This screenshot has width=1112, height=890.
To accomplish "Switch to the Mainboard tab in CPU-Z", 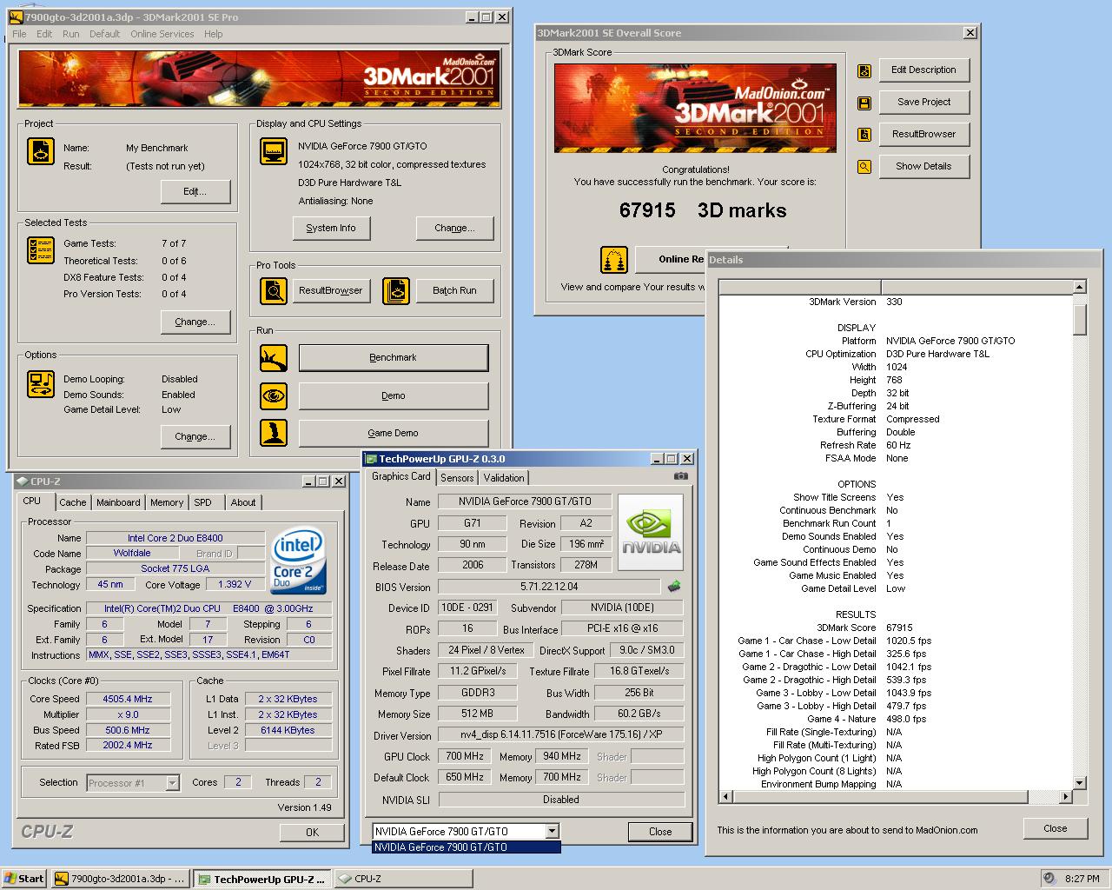I will click(x=118, y=502).
